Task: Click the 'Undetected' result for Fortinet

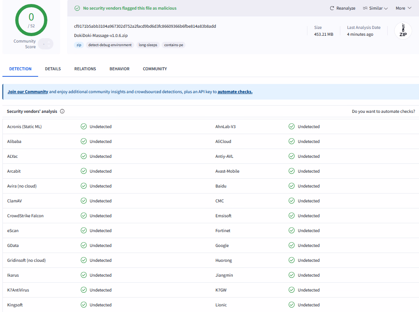Action: click(x=309, y=230)
